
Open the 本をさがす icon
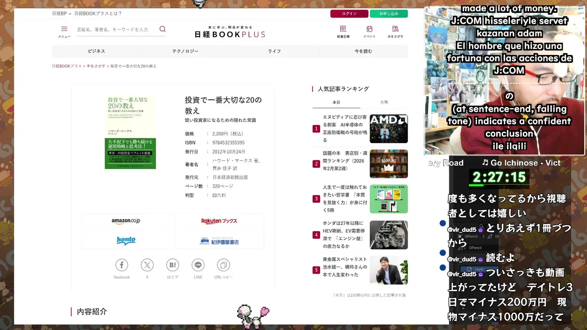pyautogui.click(x=395, y=29)
